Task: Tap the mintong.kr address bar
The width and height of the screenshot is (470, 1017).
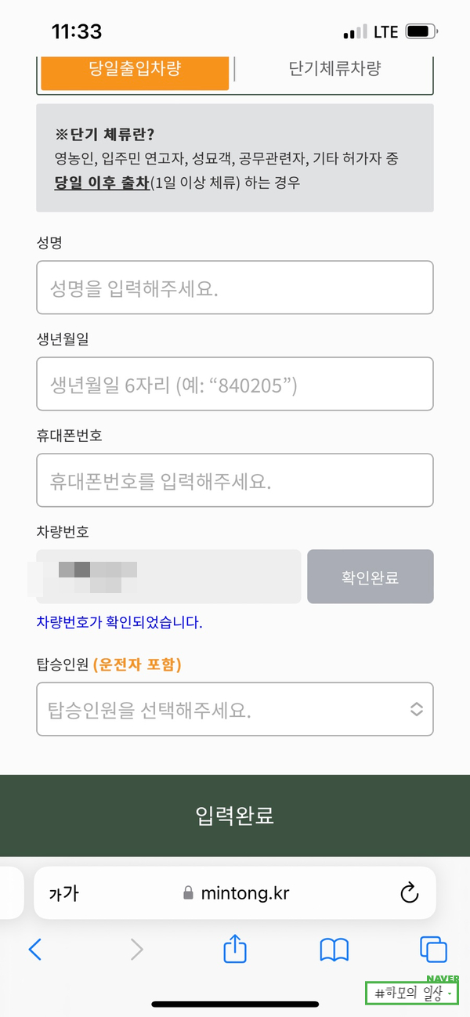Action: point(244,893)
